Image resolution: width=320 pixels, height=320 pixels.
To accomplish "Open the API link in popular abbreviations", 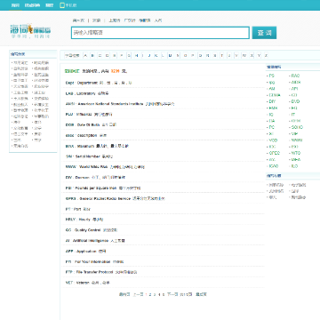I will 295,89.
